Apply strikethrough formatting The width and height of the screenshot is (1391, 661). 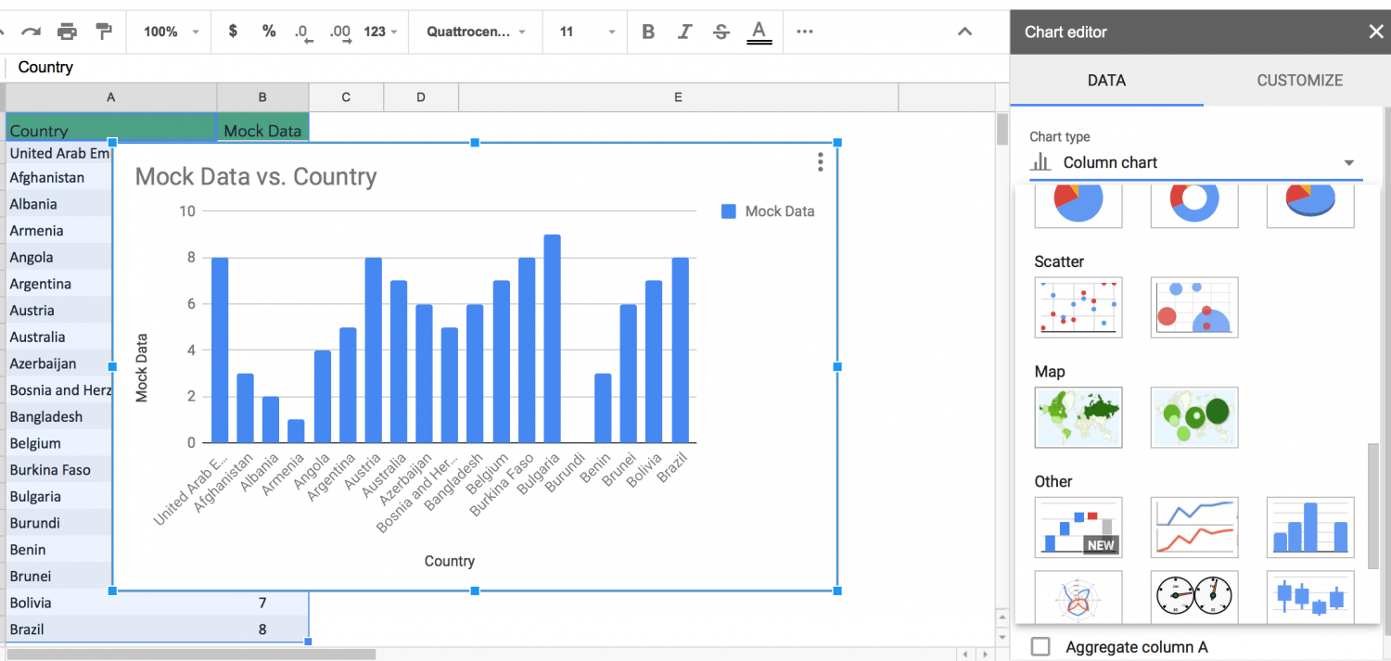tap(721, 31)
